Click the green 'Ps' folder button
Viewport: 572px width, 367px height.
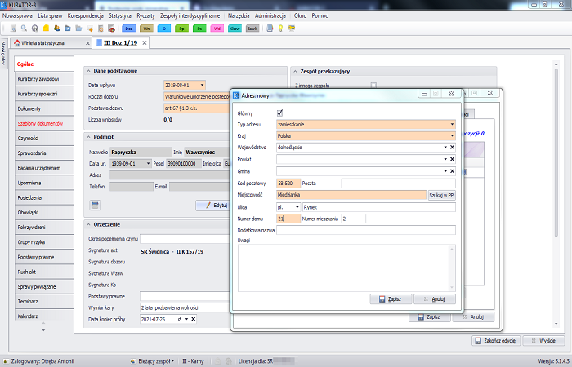coord(199,29)
